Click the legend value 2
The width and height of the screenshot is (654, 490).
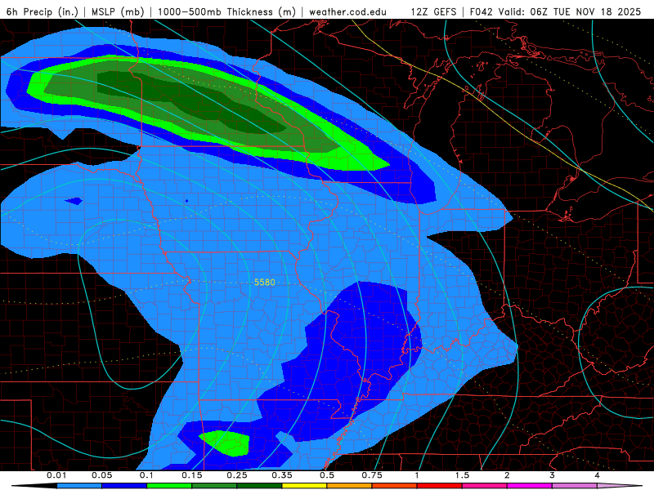pos(507,475)
